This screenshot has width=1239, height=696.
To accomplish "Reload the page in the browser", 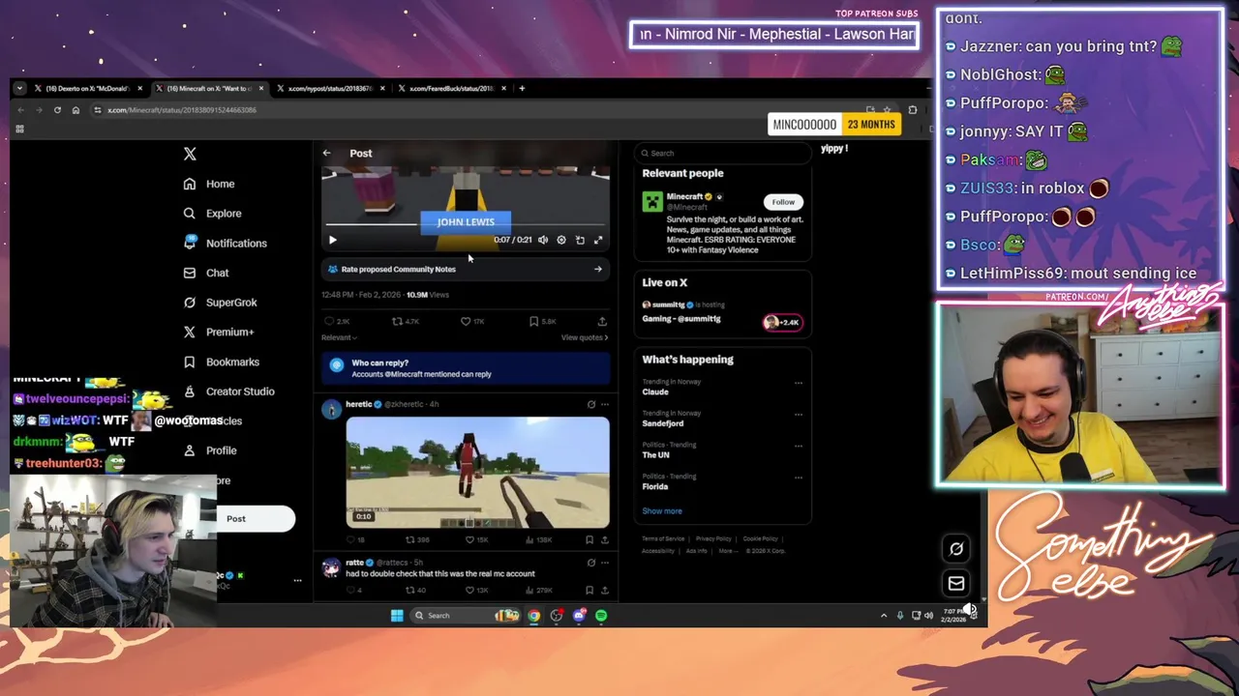I will click(57, 110).
